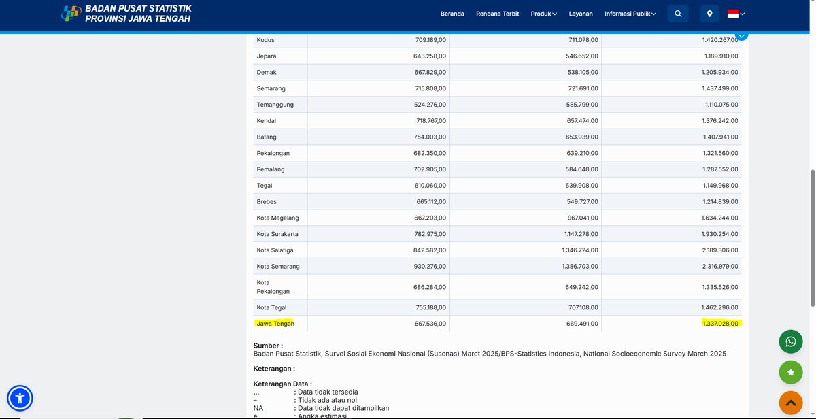Screen dimensions: 816x419
Task: Click the green star feedback button
Action: [x=790, y=372]
